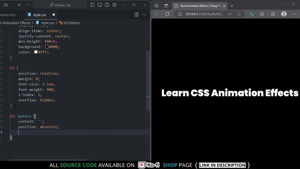
Task: Open browser Settings and more menu
Action: click(294, 14)
